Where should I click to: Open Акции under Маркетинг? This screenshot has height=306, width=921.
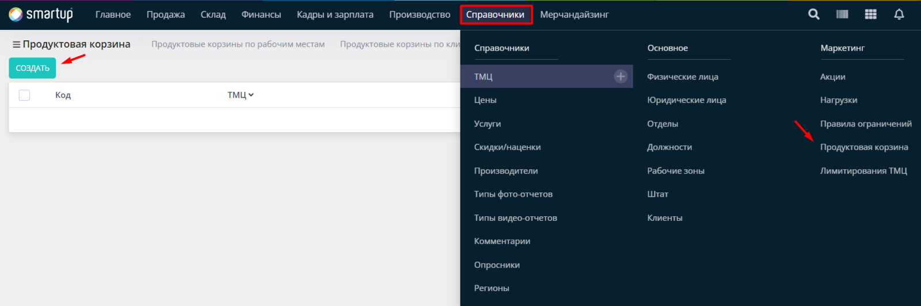coord(833,76)
